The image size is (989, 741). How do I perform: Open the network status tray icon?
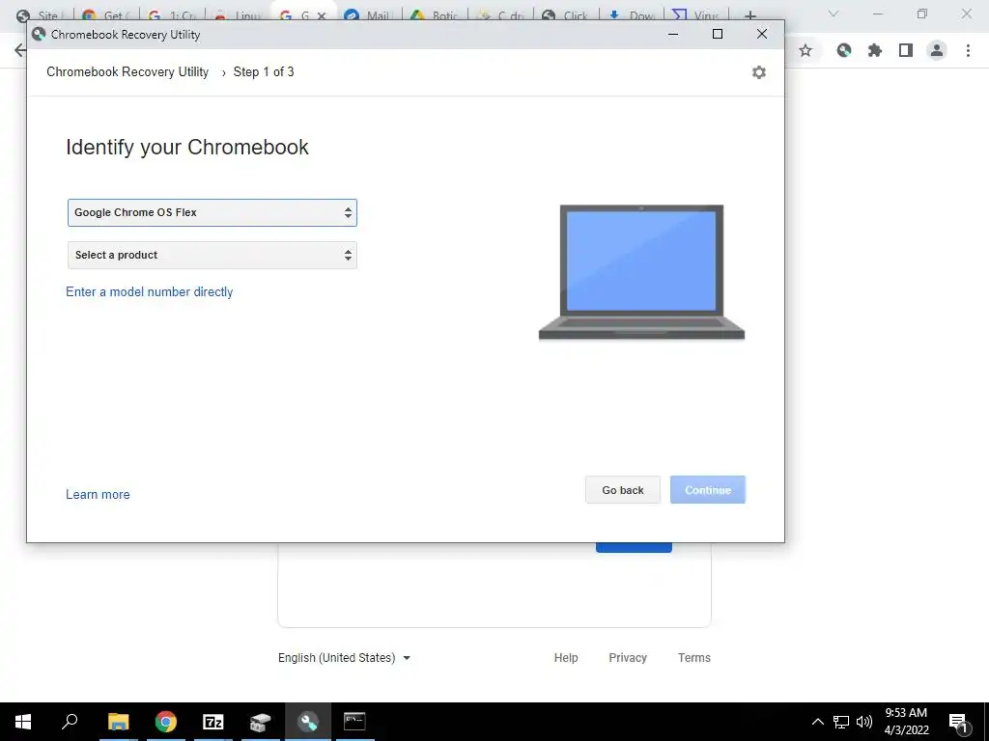coord(841,722)
